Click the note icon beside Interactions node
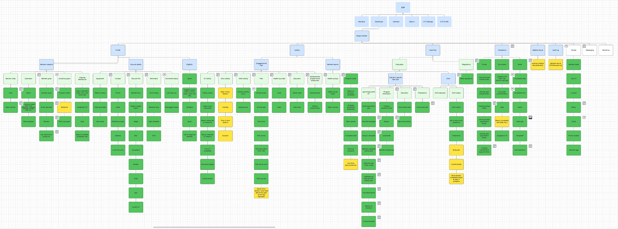The width and height of the screenshot is (618, 229). [512, 46]
